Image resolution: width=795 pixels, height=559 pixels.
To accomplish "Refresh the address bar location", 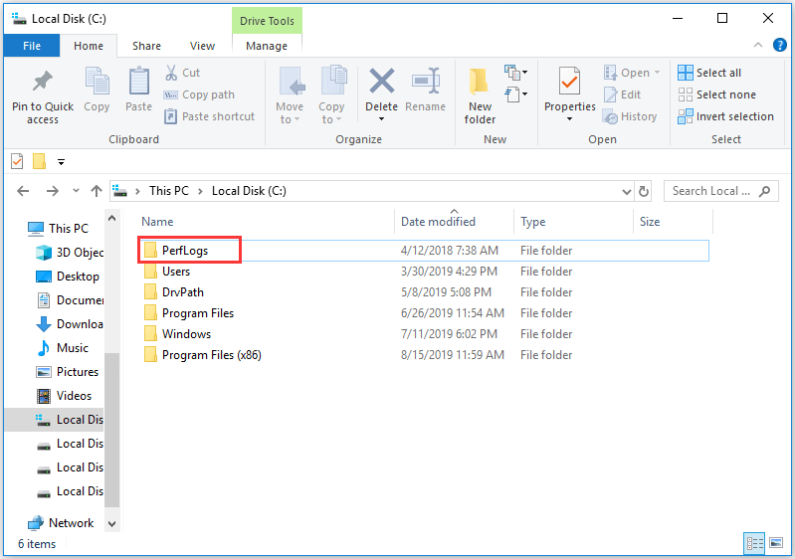I will pos(644,191).
